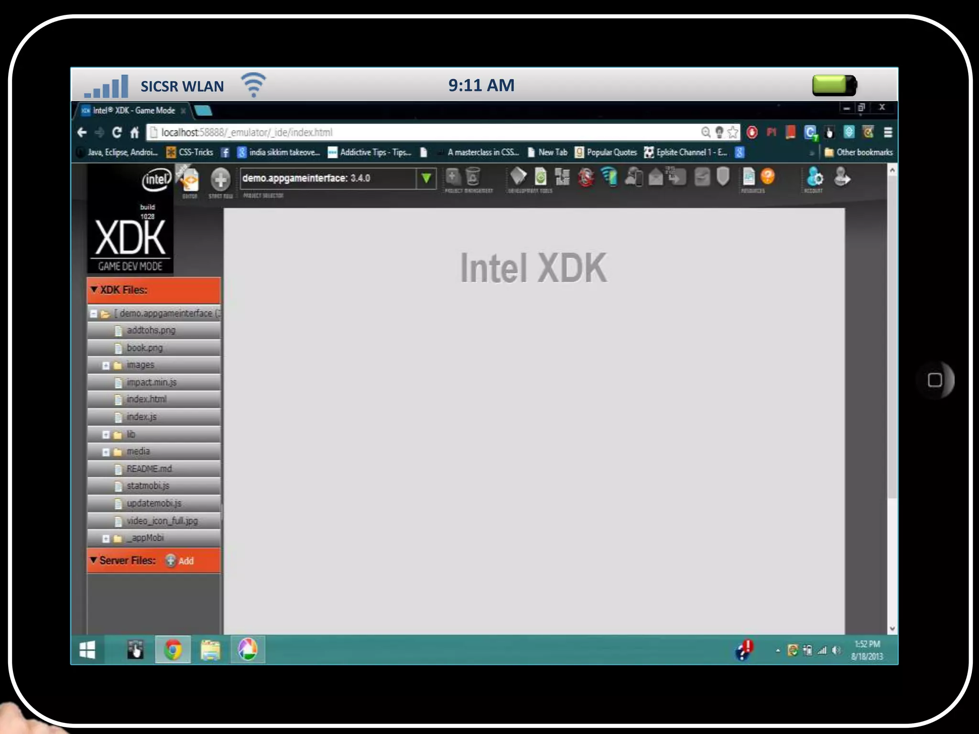Click the grey square services icon

coord(702,177)
